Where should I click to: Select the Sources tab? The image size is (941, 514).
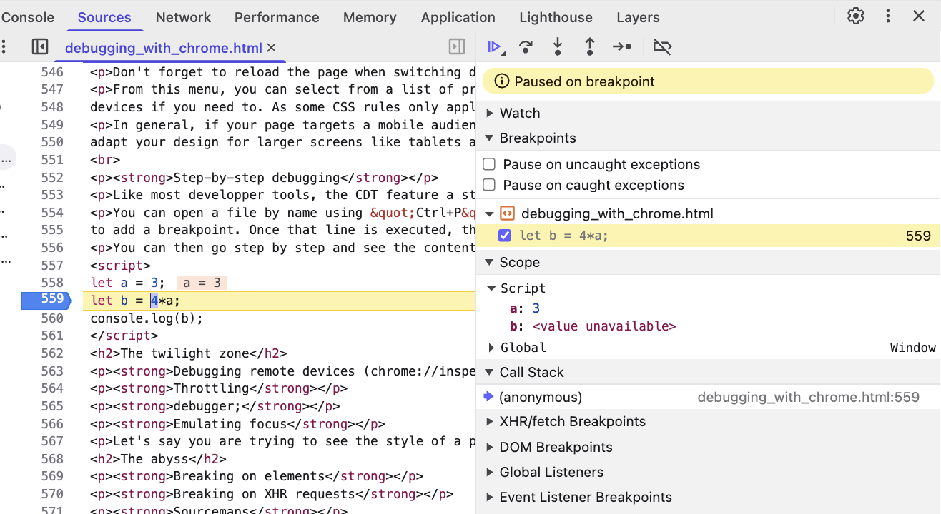point(104,17)
